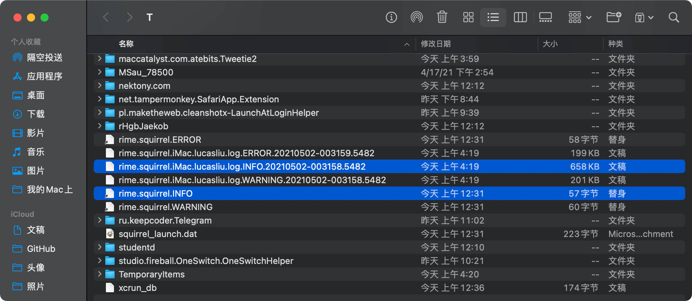Expand the nektony.com folder
Viewport: 692px width, 301px height.
[99, 86]
